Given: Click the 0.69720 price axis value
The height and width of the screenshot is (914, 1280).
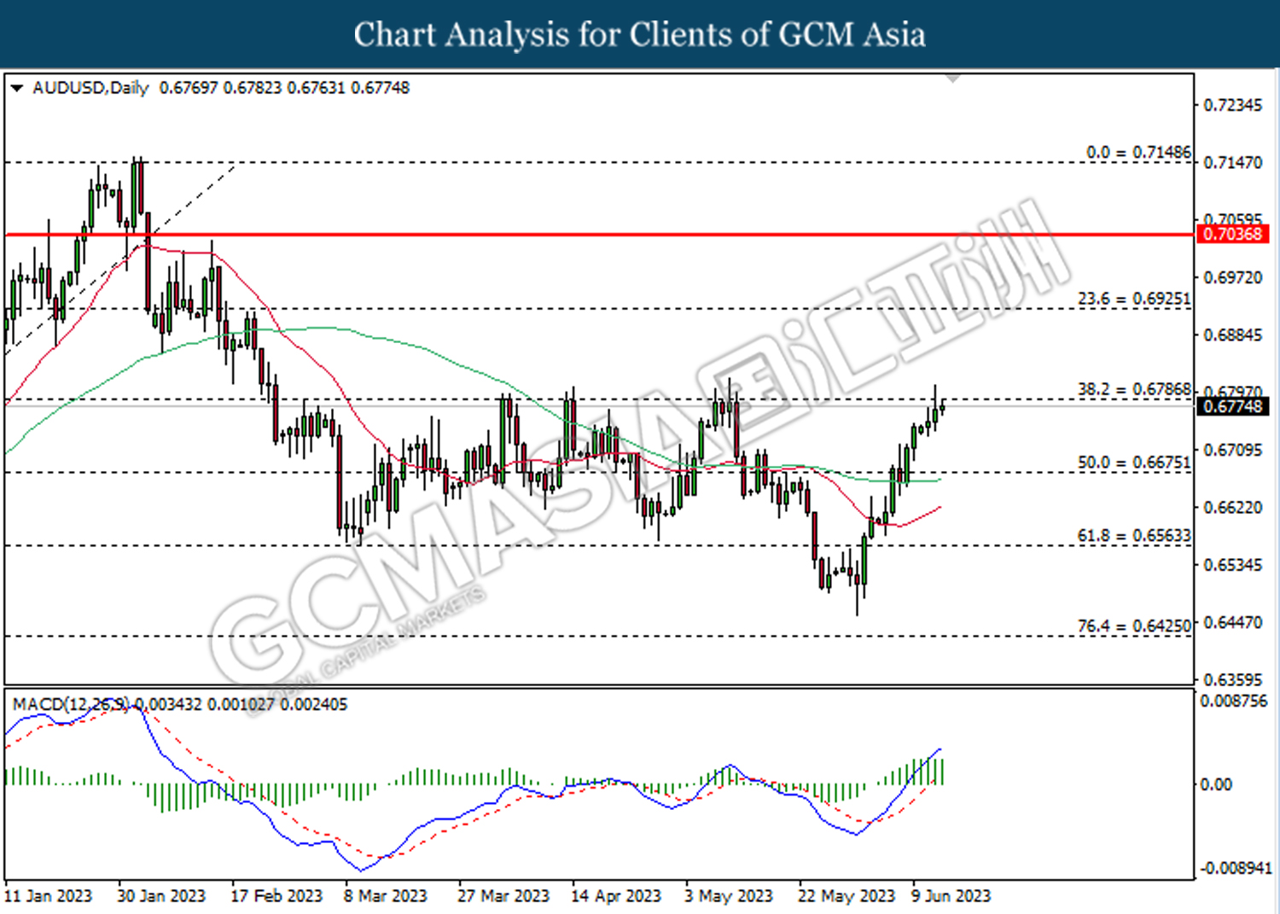Looking at the screenshot, I should (x=1232, y=277).
